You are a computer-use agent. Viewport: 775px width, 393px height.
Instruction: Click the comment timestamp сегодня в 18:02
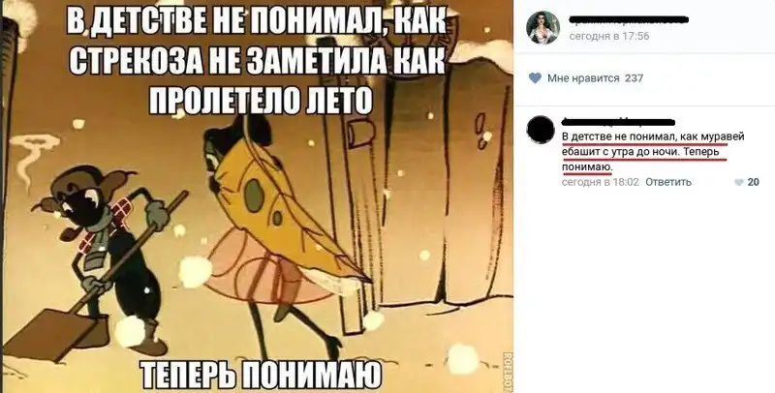(600, 182)
